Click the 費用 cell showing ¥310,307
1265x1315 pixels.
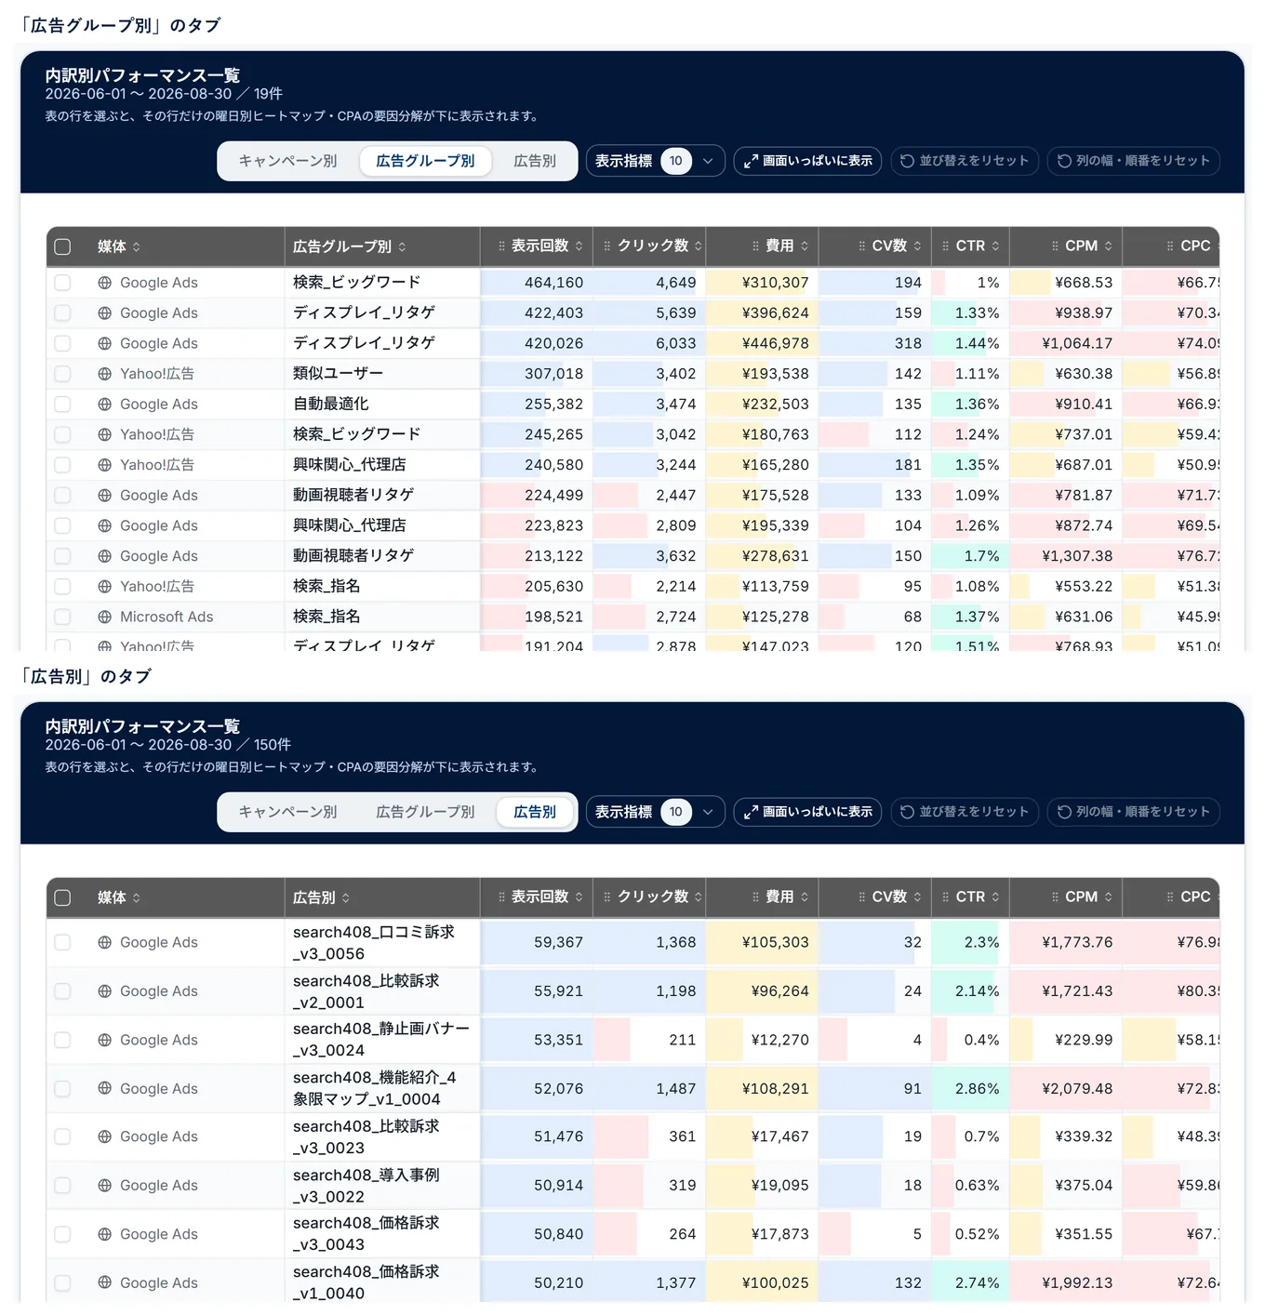pyautogui.click(x=762, y=283)
